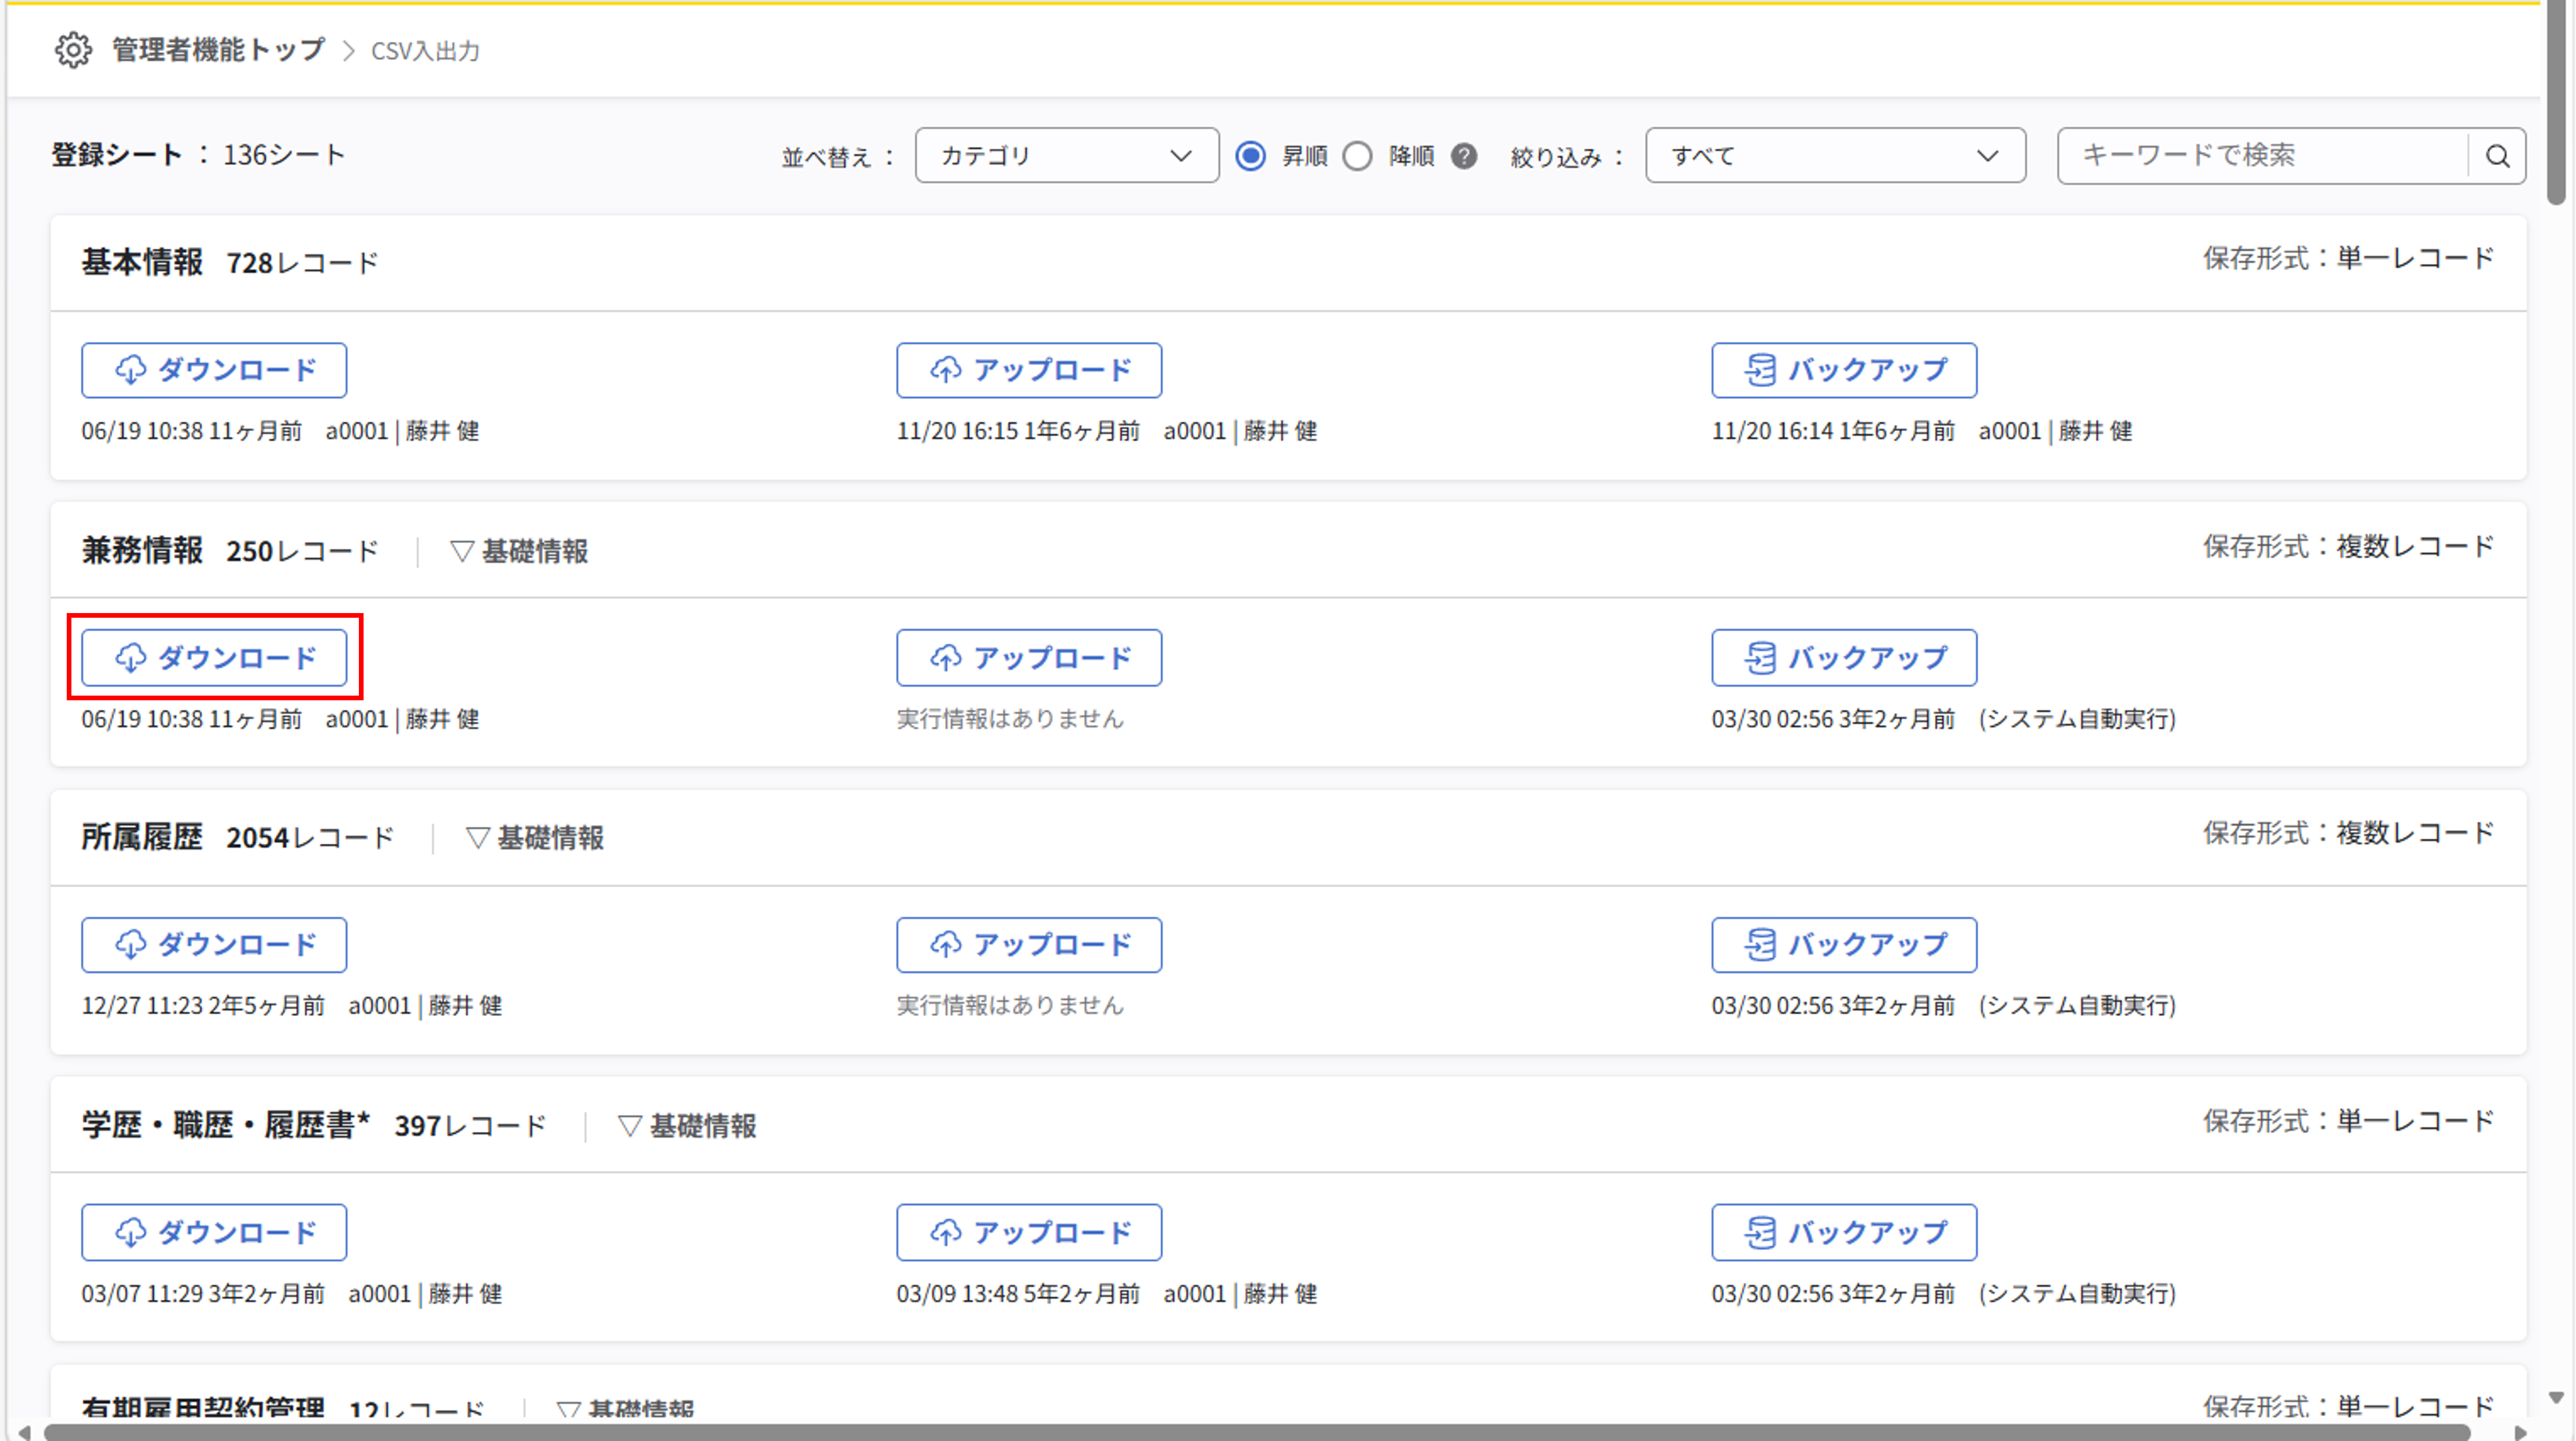
Task: Focus the キーワードで検索 search field
Action: pos(2263,156)
